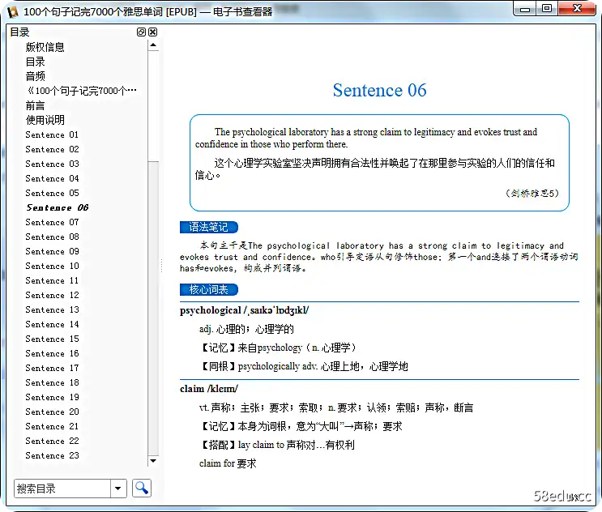Close the e-book viewer window
The height and width of the screenshot is (512, 602).
577,8
